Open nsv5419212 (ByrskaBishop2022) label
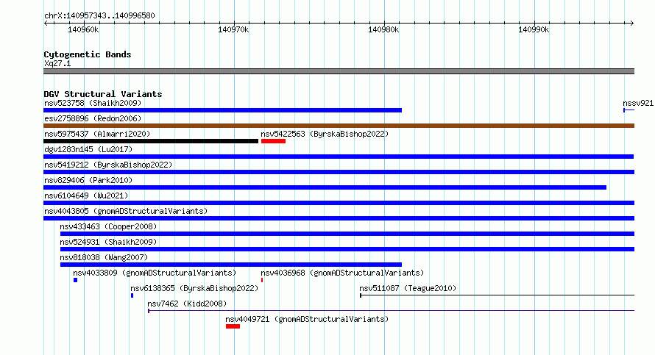Screen dimensions: 655x355 point(108,165)
